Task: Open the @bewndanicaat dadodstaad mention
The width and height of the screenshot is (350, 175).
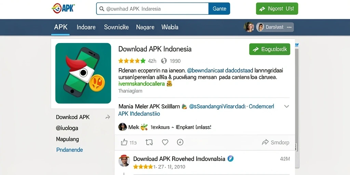Action: point(220,71)
